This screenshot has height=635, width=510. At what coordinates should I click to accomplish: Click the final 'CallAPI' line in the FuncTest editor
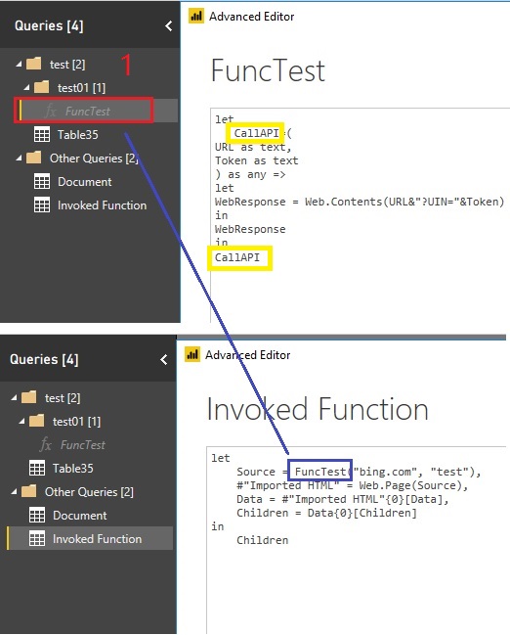pos(237,257)
